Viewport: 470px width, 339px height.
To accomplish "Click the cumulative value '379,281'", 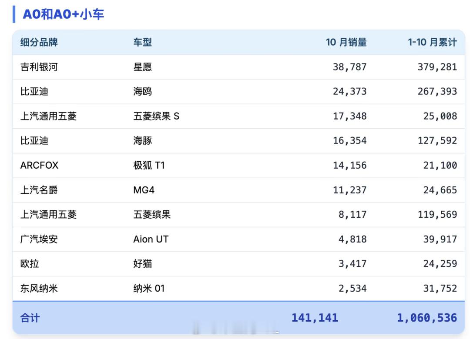I will 437,67.
